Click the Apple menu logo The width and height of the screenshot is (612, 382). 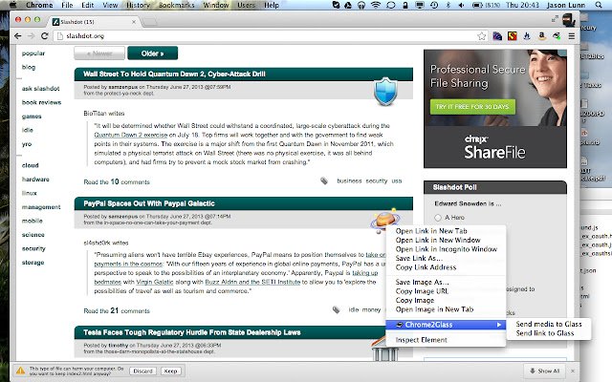(12, 5)
